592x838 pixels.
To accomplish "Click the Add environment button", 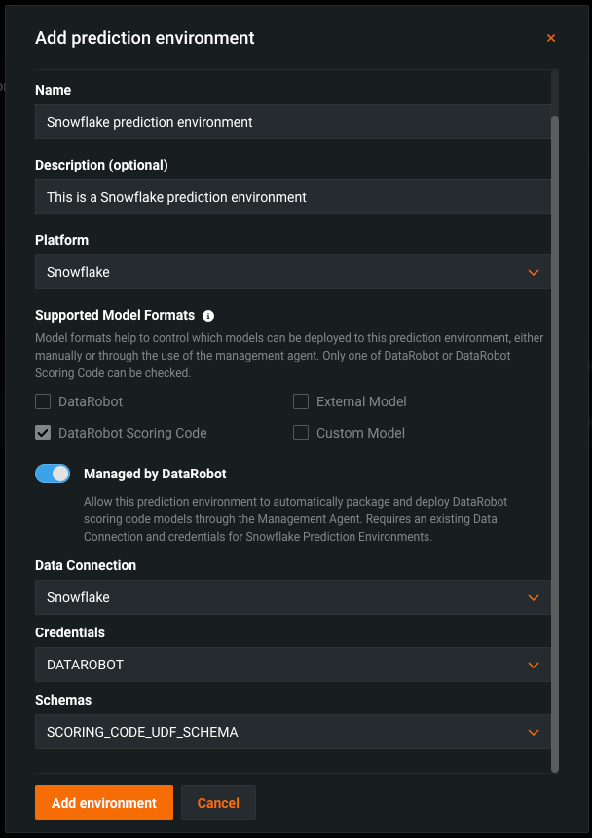I will coord(104,803).
